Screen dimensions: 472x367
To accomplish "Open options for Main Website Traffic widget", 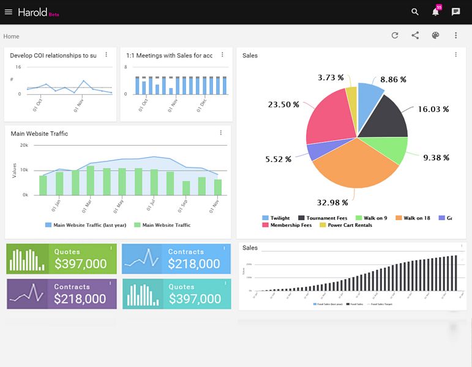I will (x=220, y=133).
